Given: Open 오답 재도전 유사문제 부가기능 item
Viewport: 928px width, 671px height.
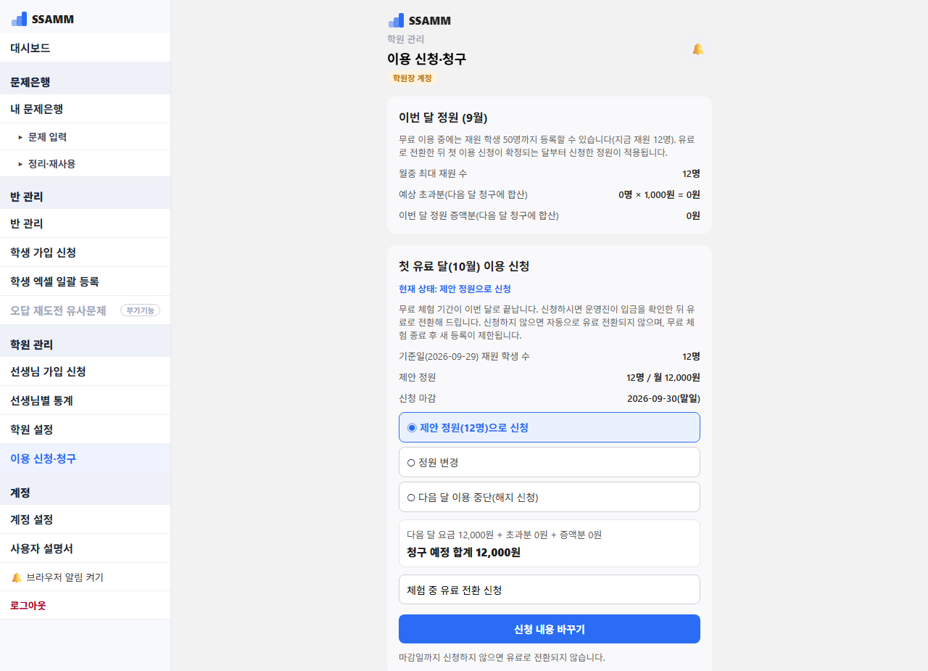Looking at the screenshot, I should (x=85, y=310).
